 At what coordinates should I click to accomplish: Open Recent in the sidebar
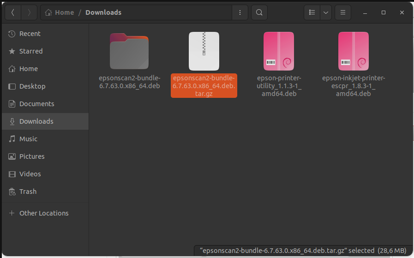pos(45,34)
